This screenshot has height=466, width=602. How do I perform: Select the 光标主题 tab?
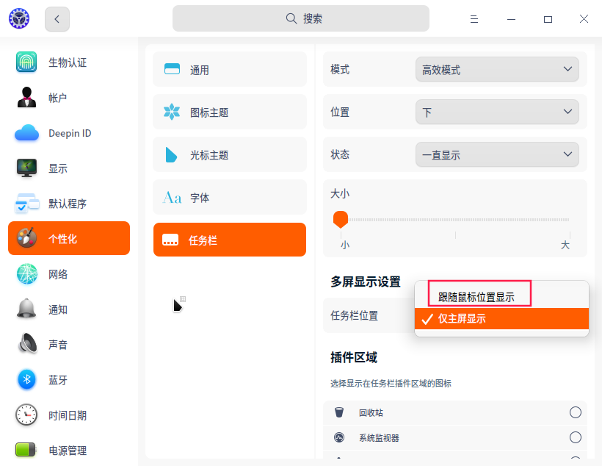tap(230, 154)
